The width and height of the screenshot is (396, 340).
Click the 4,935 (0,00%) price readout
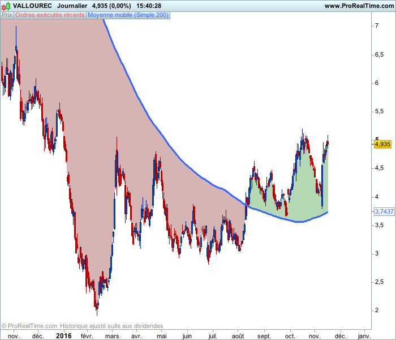(x=111, y=6)
